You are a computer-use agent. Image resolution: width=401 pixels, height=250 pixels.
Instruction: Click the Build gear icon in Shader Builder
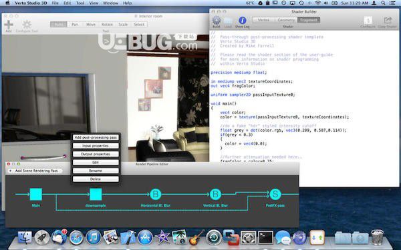pyautogui.click(x=217, y=21)
